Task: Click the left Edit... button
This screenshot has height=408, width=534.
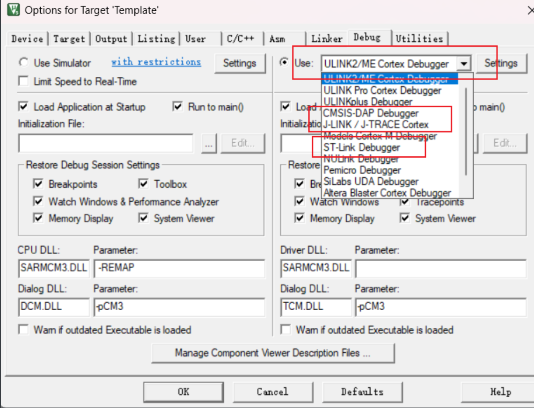Action: pyautogui.click(x=243, y=143)
